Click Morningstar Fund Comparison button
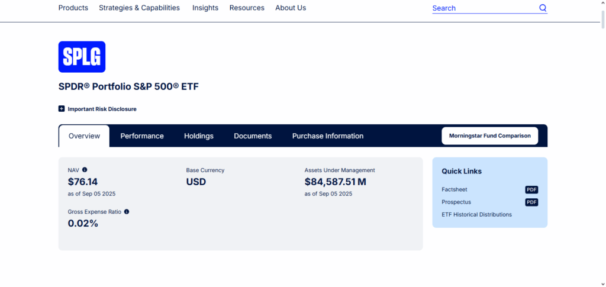 click(489, 136)
